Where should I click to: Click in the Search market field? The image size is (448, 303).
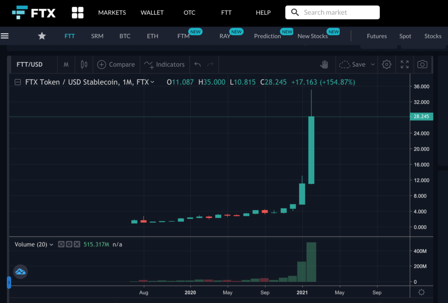pos(332,12)
